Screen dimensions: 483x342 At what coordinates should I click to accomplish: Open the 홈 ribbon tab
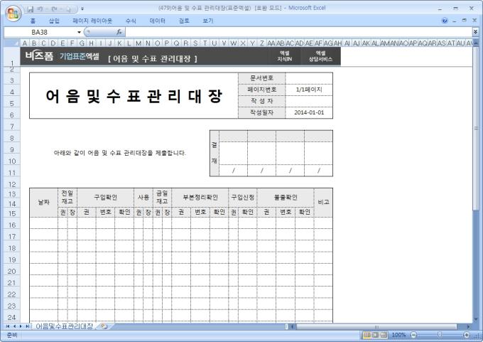click(33, 21)
